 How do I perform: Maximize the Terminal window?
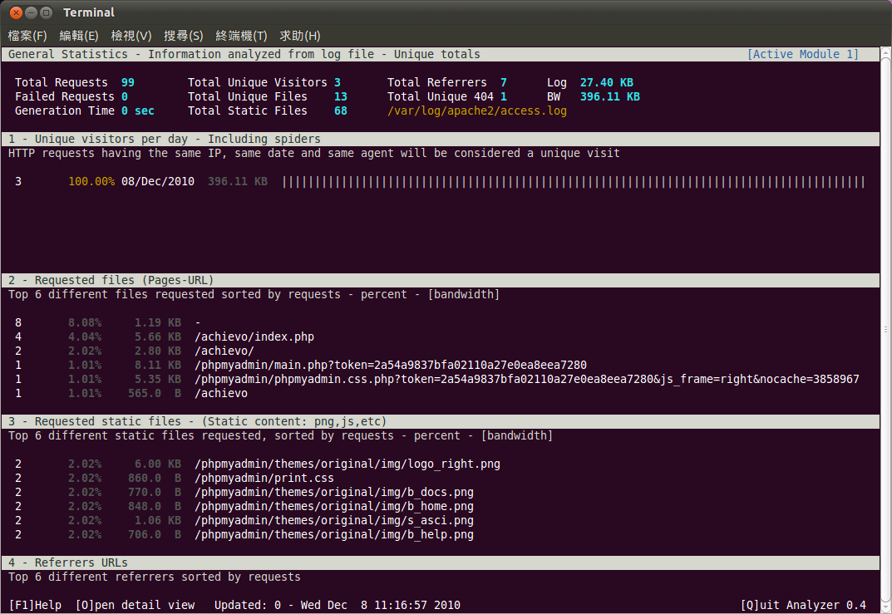pyautogui.click(x=46, y=12)
